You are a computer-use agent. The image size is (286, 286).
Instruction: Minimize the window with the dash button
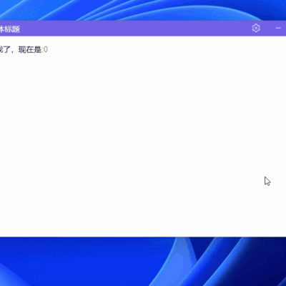[x=278, y=28]
